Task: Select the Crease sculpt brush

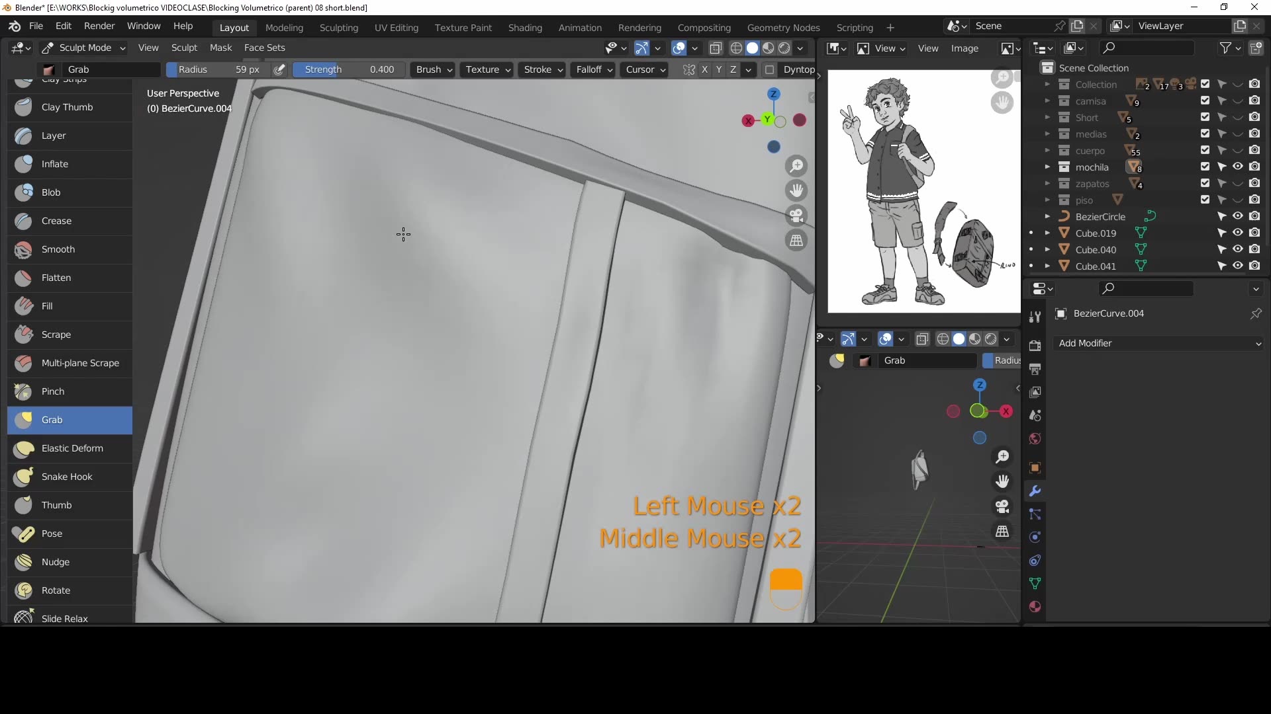Action: click(56, 221)
